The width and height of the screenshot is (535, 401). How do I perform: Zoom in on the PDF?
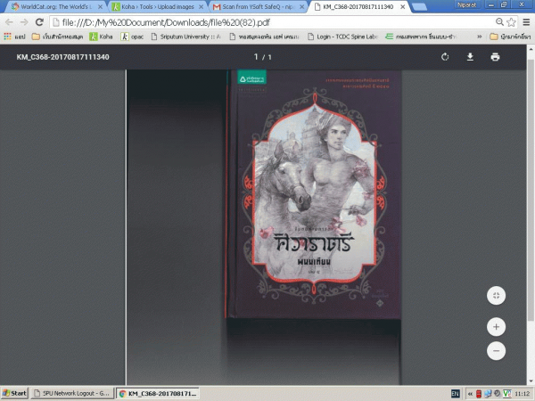[x=497, y=326]
